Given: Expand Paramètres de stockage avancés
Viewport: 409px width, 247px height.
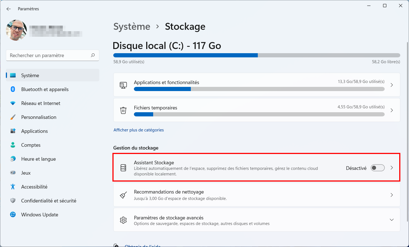Looking at the screenshot, I should pos(392,220).
